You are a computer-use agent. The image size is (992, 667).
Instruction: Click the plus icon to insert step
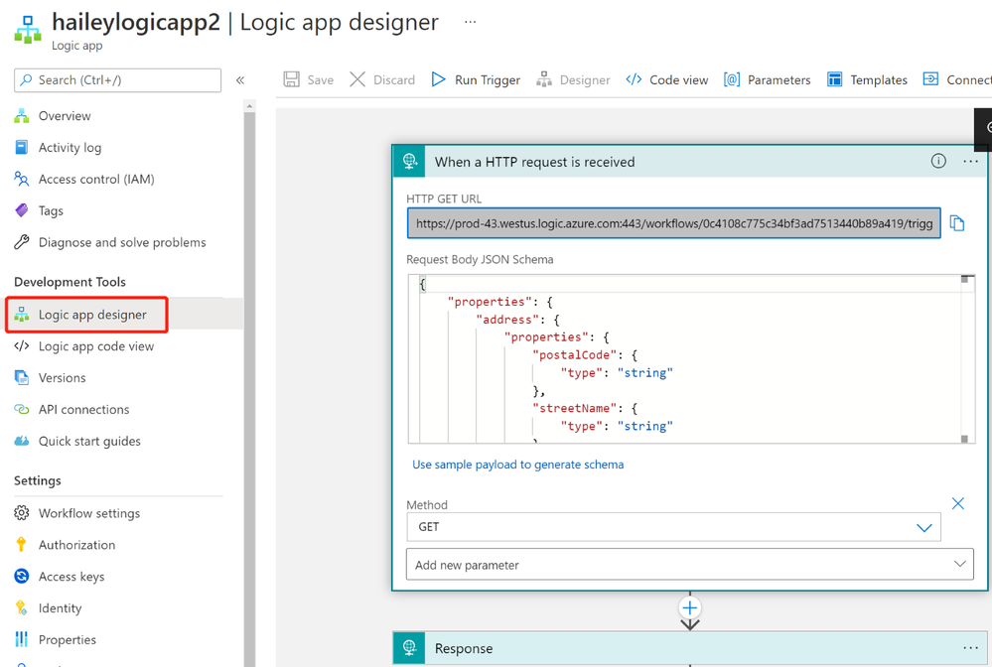[690, 607]
